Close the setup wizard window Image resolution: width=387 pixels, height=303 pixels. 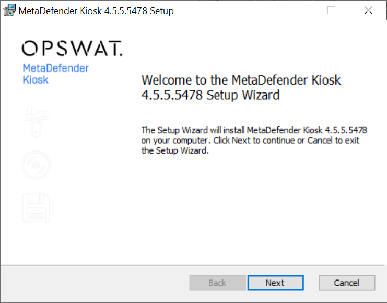pyautogui.click(x=369, y=10)
